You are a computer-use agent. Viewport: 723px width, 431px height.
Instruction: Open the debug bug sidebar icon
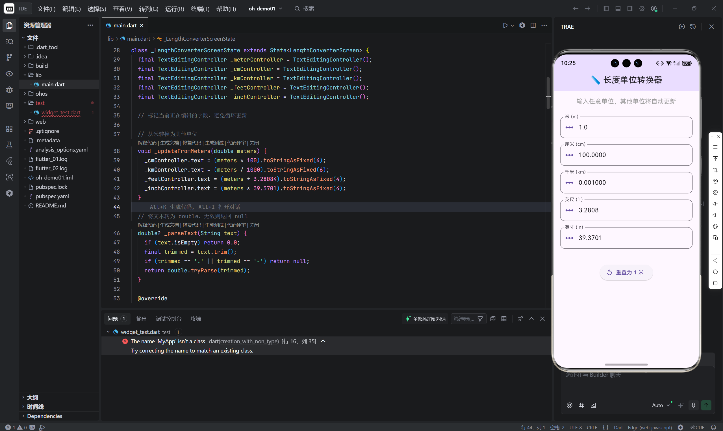[x=9, y=90]
